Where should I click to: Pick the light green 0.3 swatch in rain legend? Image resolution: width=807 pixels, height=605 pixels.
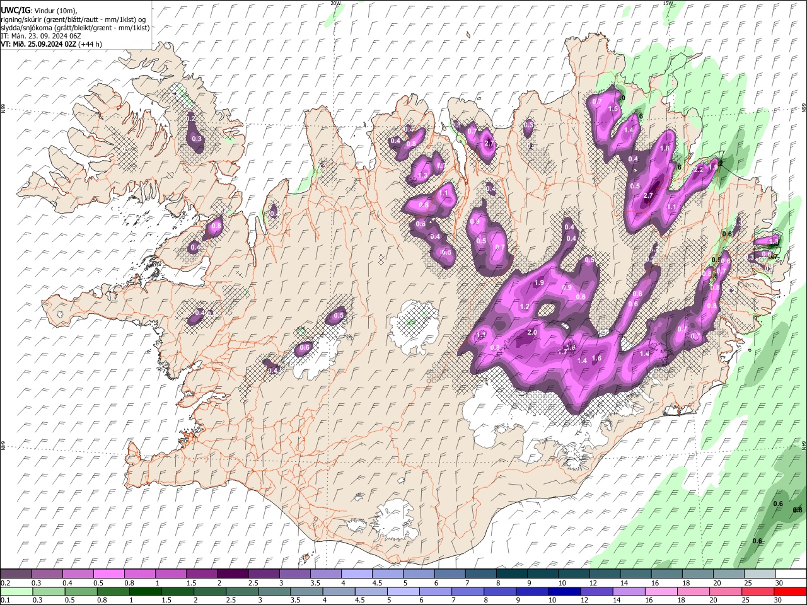[x=49, y=591]
